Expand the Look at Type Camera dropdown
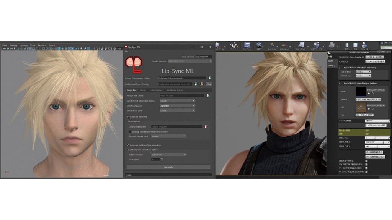The image size is (392, 220). (x=363, y=72)
